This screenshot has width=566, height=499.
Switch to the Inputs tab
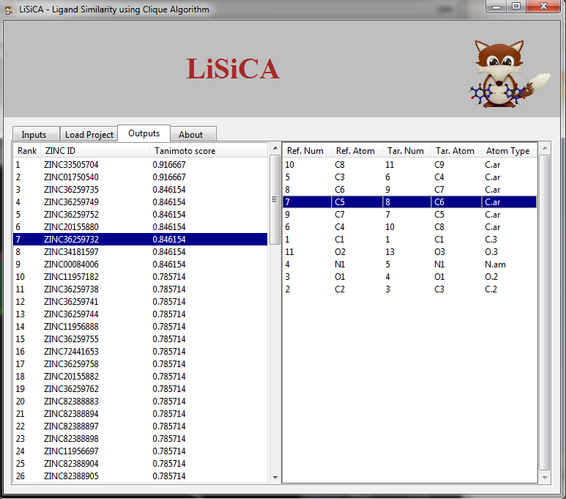click(x=34, y=135)
